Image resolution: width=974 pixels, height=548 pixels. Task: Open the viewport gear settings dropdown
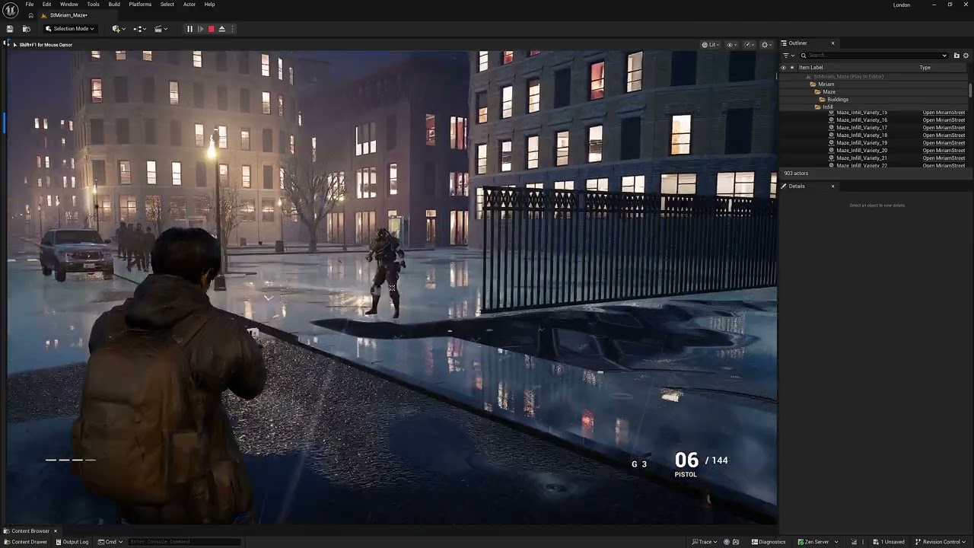(767, 45)
